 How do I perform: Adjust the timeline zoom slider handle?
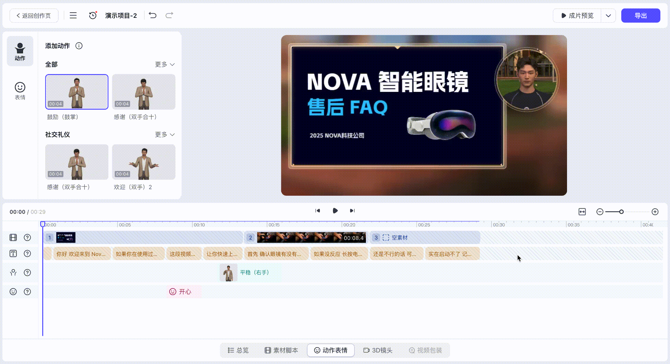coord(621,212)
